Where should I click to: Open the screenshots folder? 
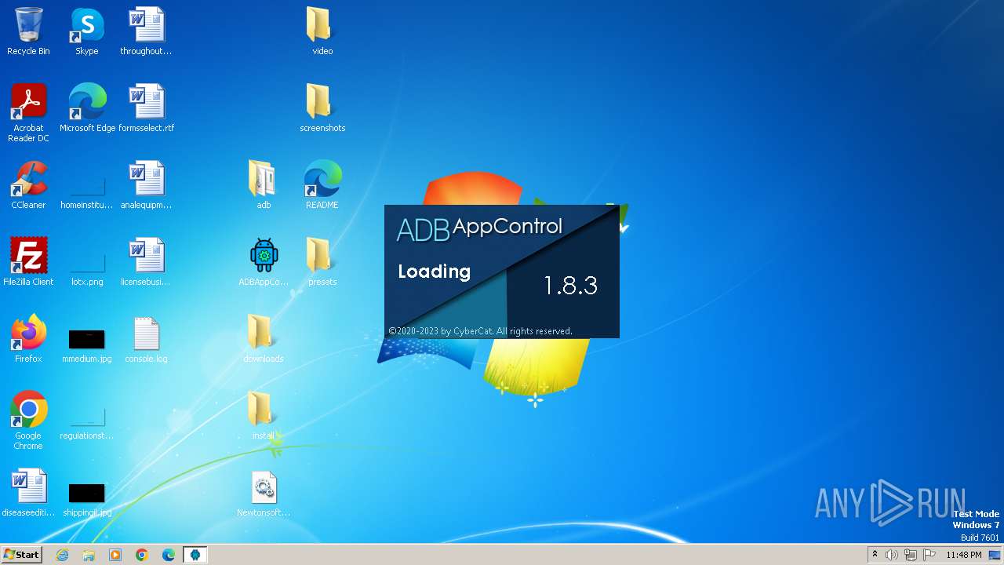pyautogui.click(x=322, y=108)
